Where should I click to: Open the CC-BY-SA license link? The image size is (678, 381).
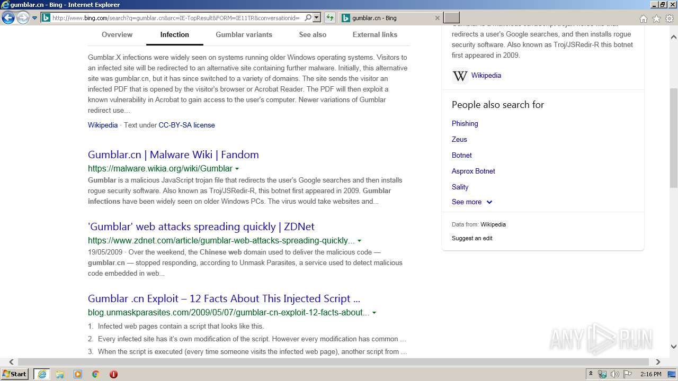[186, 125]
